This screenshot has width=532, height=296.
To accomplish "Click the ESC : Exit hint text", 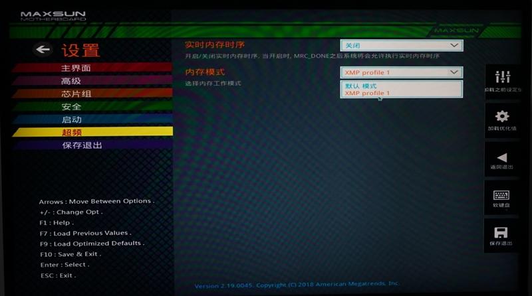I will tap(58, 275).
